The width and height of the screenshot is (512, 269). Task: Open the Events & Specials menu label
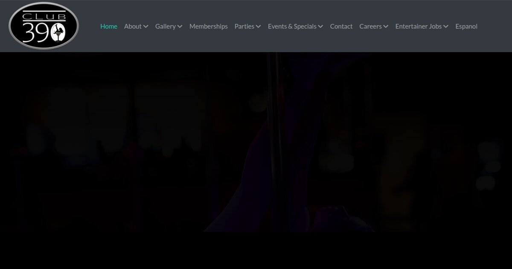tap(292, 26)
